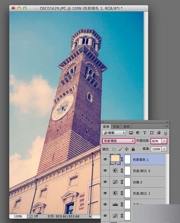180x223 pixels.
Task: Select the 亮度/對比 1 layer name
Action: pos(142,193)
